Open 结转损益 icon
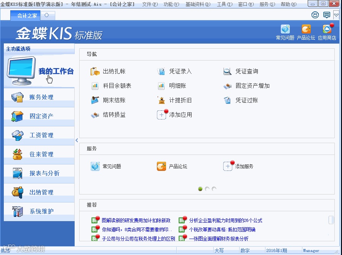The width and height of the screenshot is (342, 255). coord(95,115)
